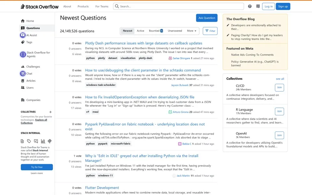Click the maui tag
The width and height of the screenshot is (312, 195).
click(96, 112)
